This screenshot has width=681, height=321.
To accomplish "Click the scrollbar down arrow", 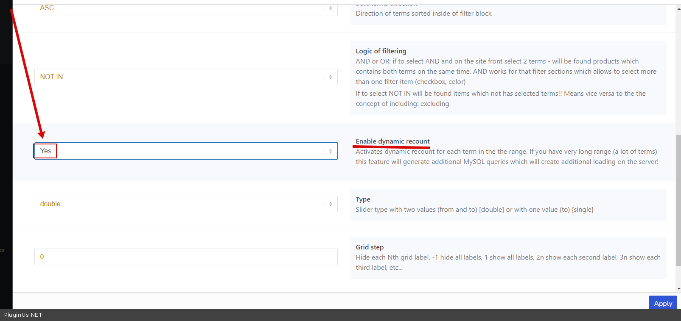I will click(x=678, y=289).
